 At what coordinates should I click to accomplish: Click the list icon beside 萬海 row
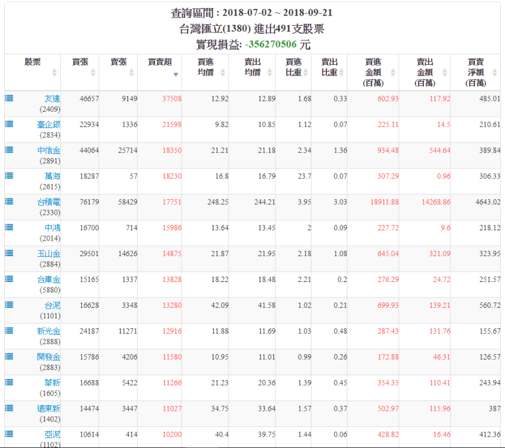(9, 176)
